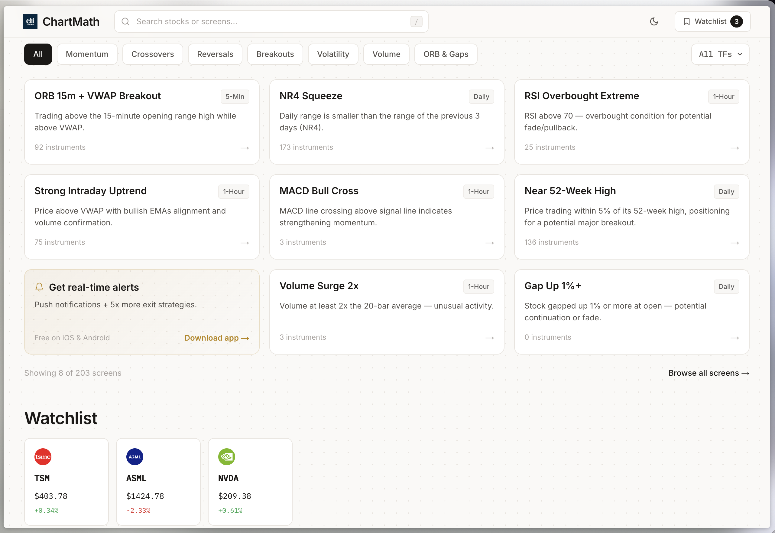
Task: Click the Download app link
Action: [x=216, y=338]
